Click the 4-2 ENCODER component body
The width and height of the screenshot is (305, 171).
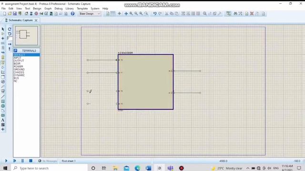(x=145, y=82)
